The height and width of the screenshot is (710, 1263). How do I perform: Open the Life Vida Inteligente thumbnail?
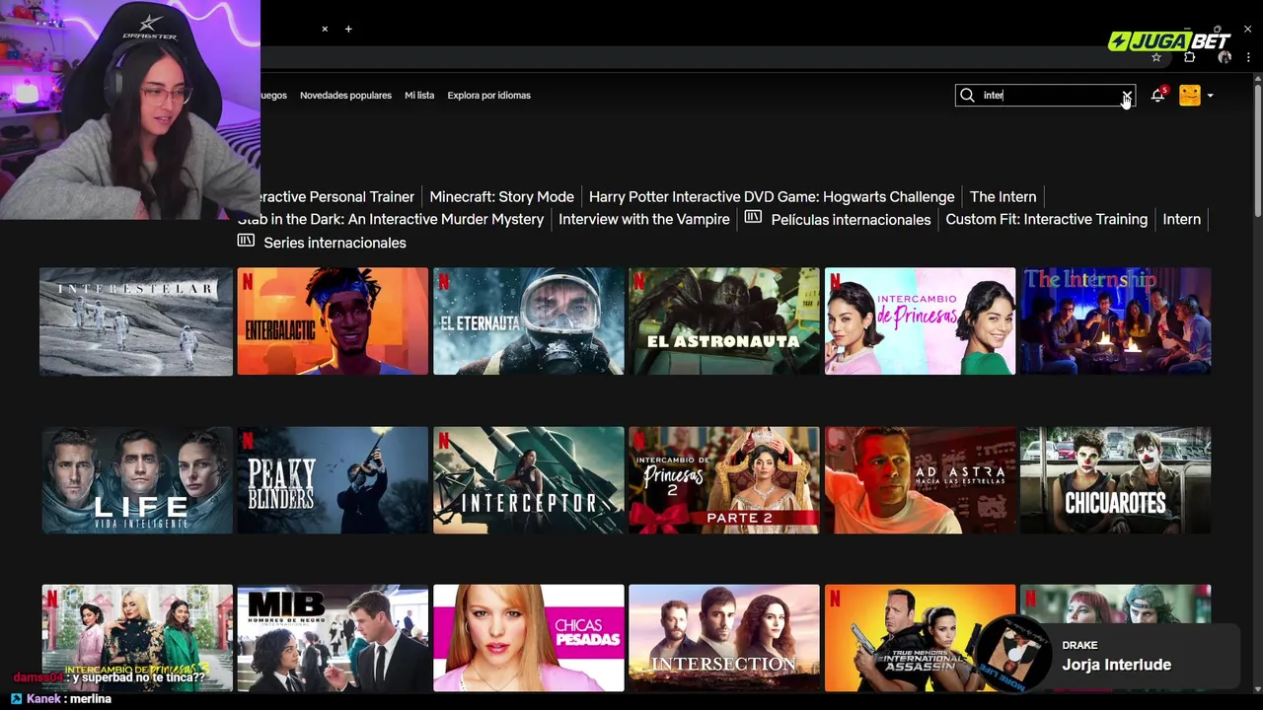tap(137, 480)
